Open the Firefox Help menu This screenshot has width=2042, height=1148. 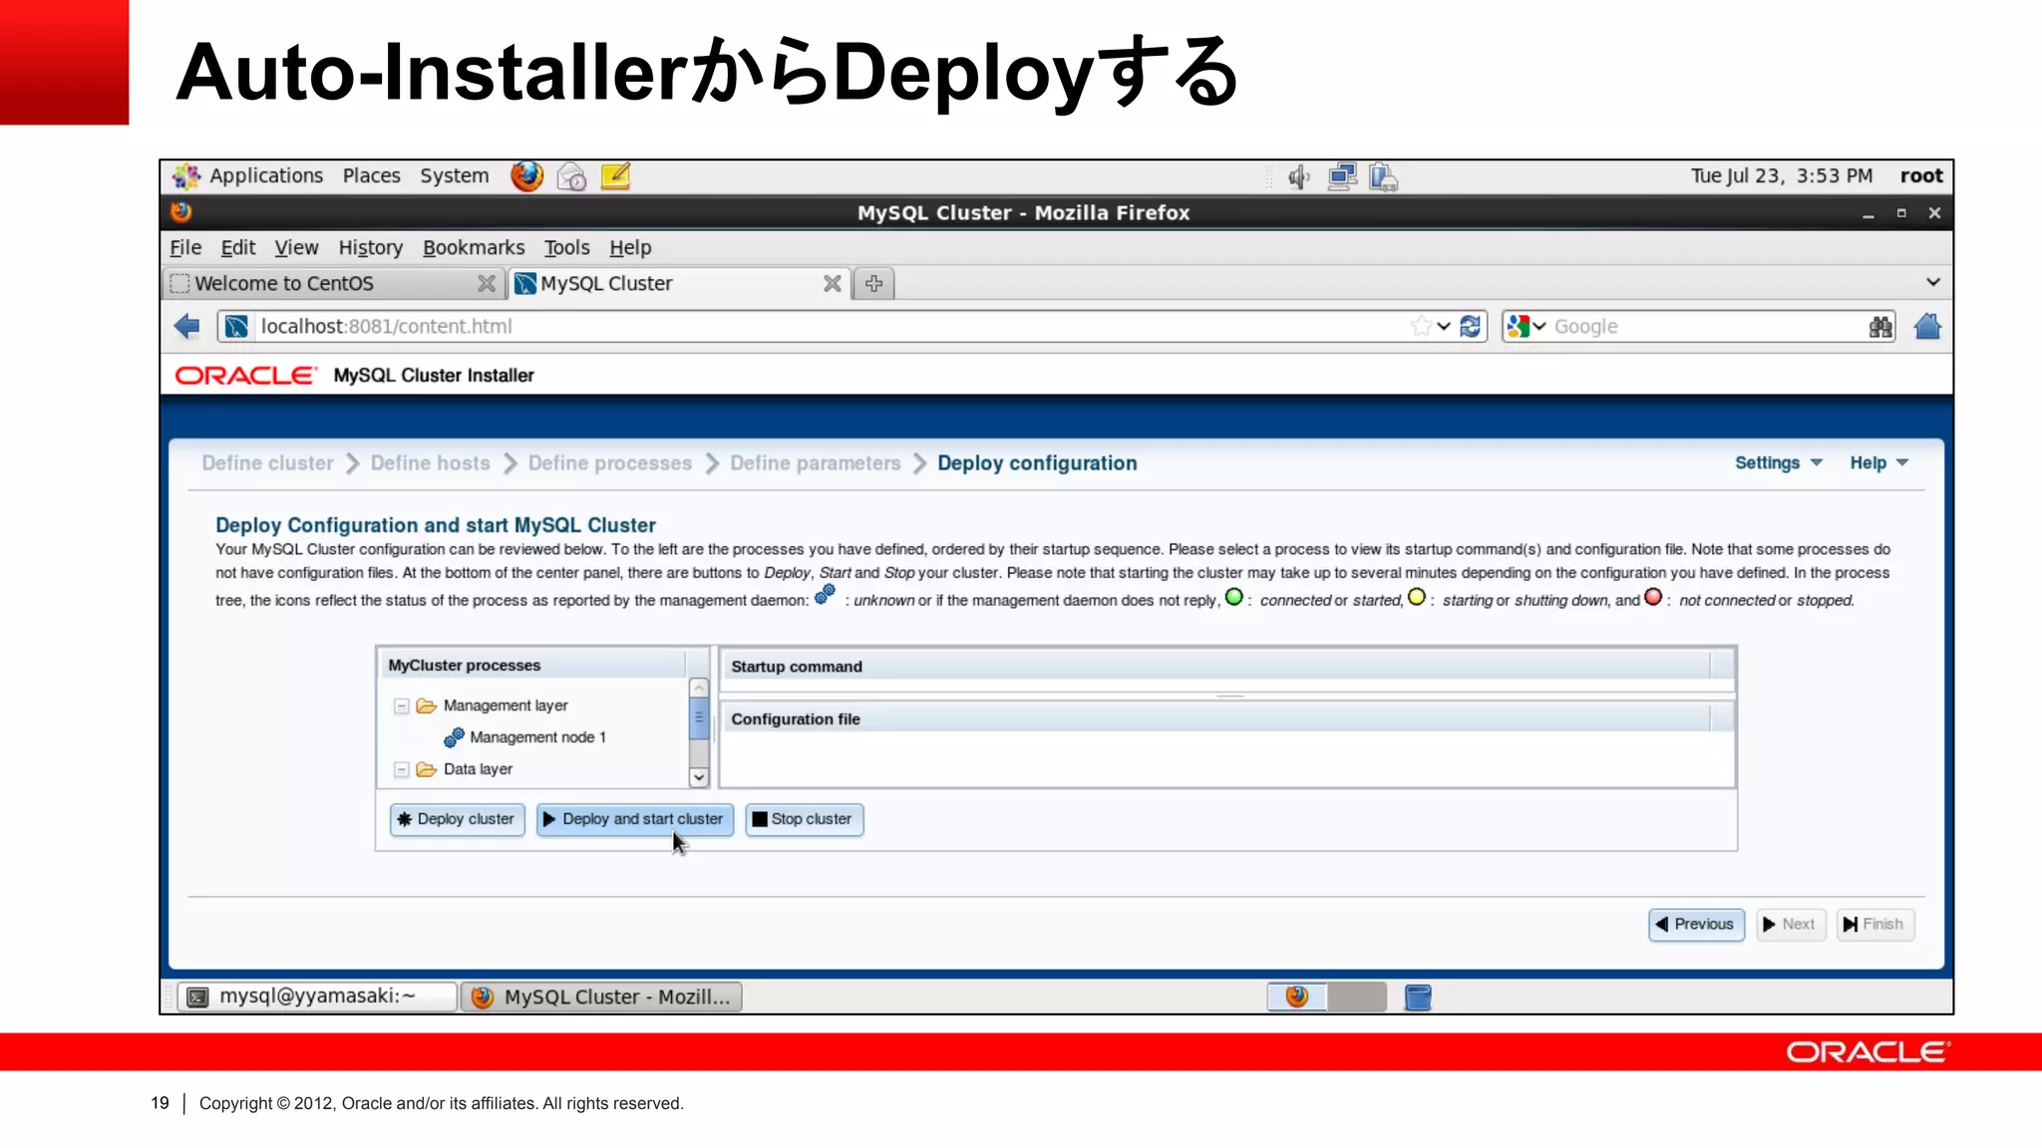[x=630, y=247]
